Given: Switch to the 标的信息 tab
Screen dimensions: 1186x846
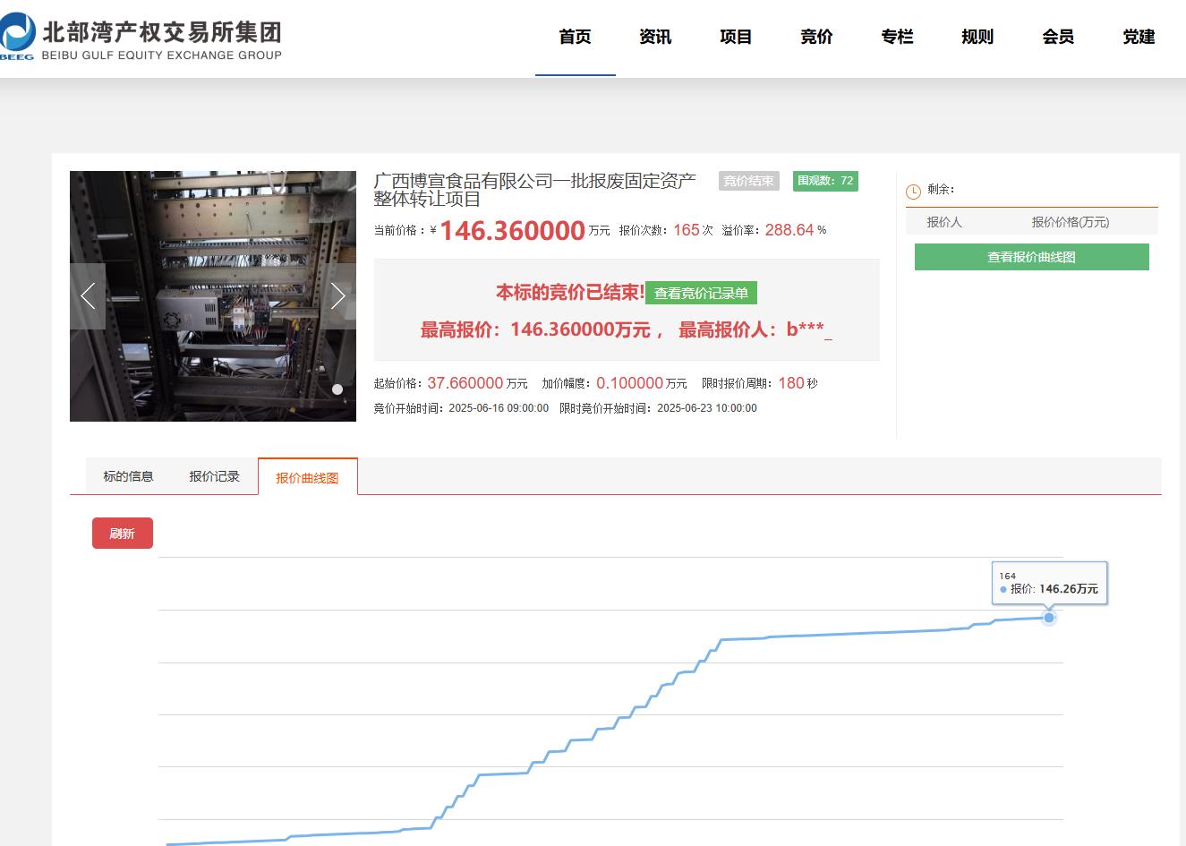Looking at the screenshot, I should click(129, 476).
